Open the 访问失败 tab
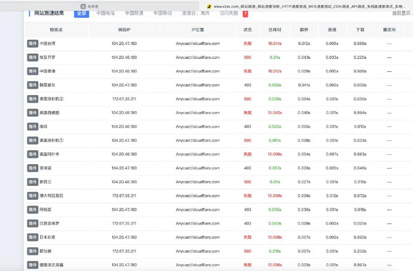This screenshot has height=271, width=413. [x=229, y=13]
